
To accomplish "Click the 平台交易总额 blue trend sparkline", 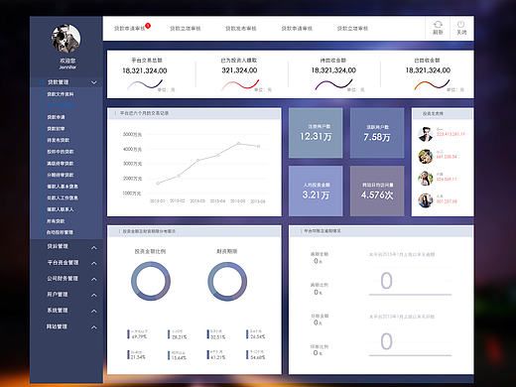I will [145, 84].
